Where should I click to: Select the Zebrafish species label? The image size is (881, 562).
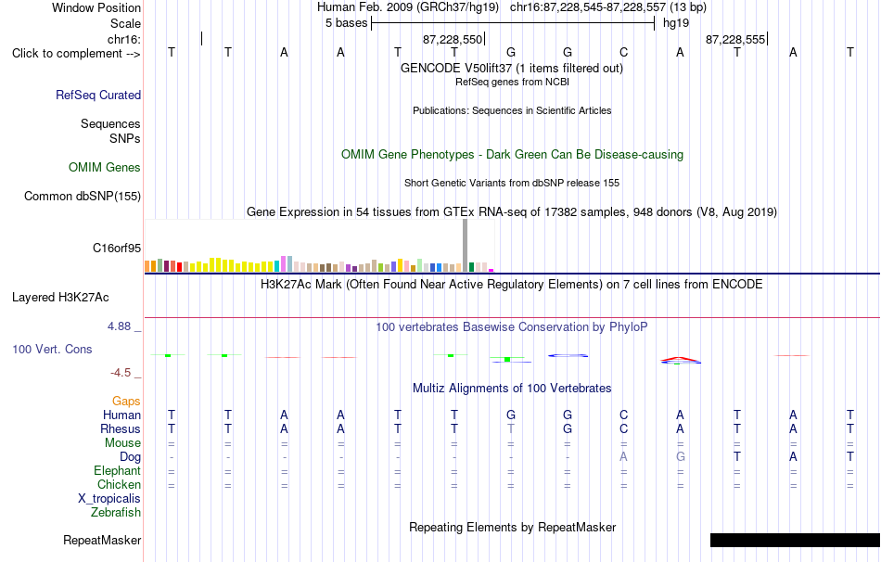point(116,513)
